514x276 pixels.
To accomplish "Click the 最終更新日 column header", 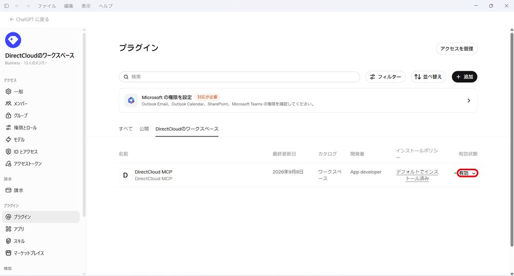I will coord(284,154).
